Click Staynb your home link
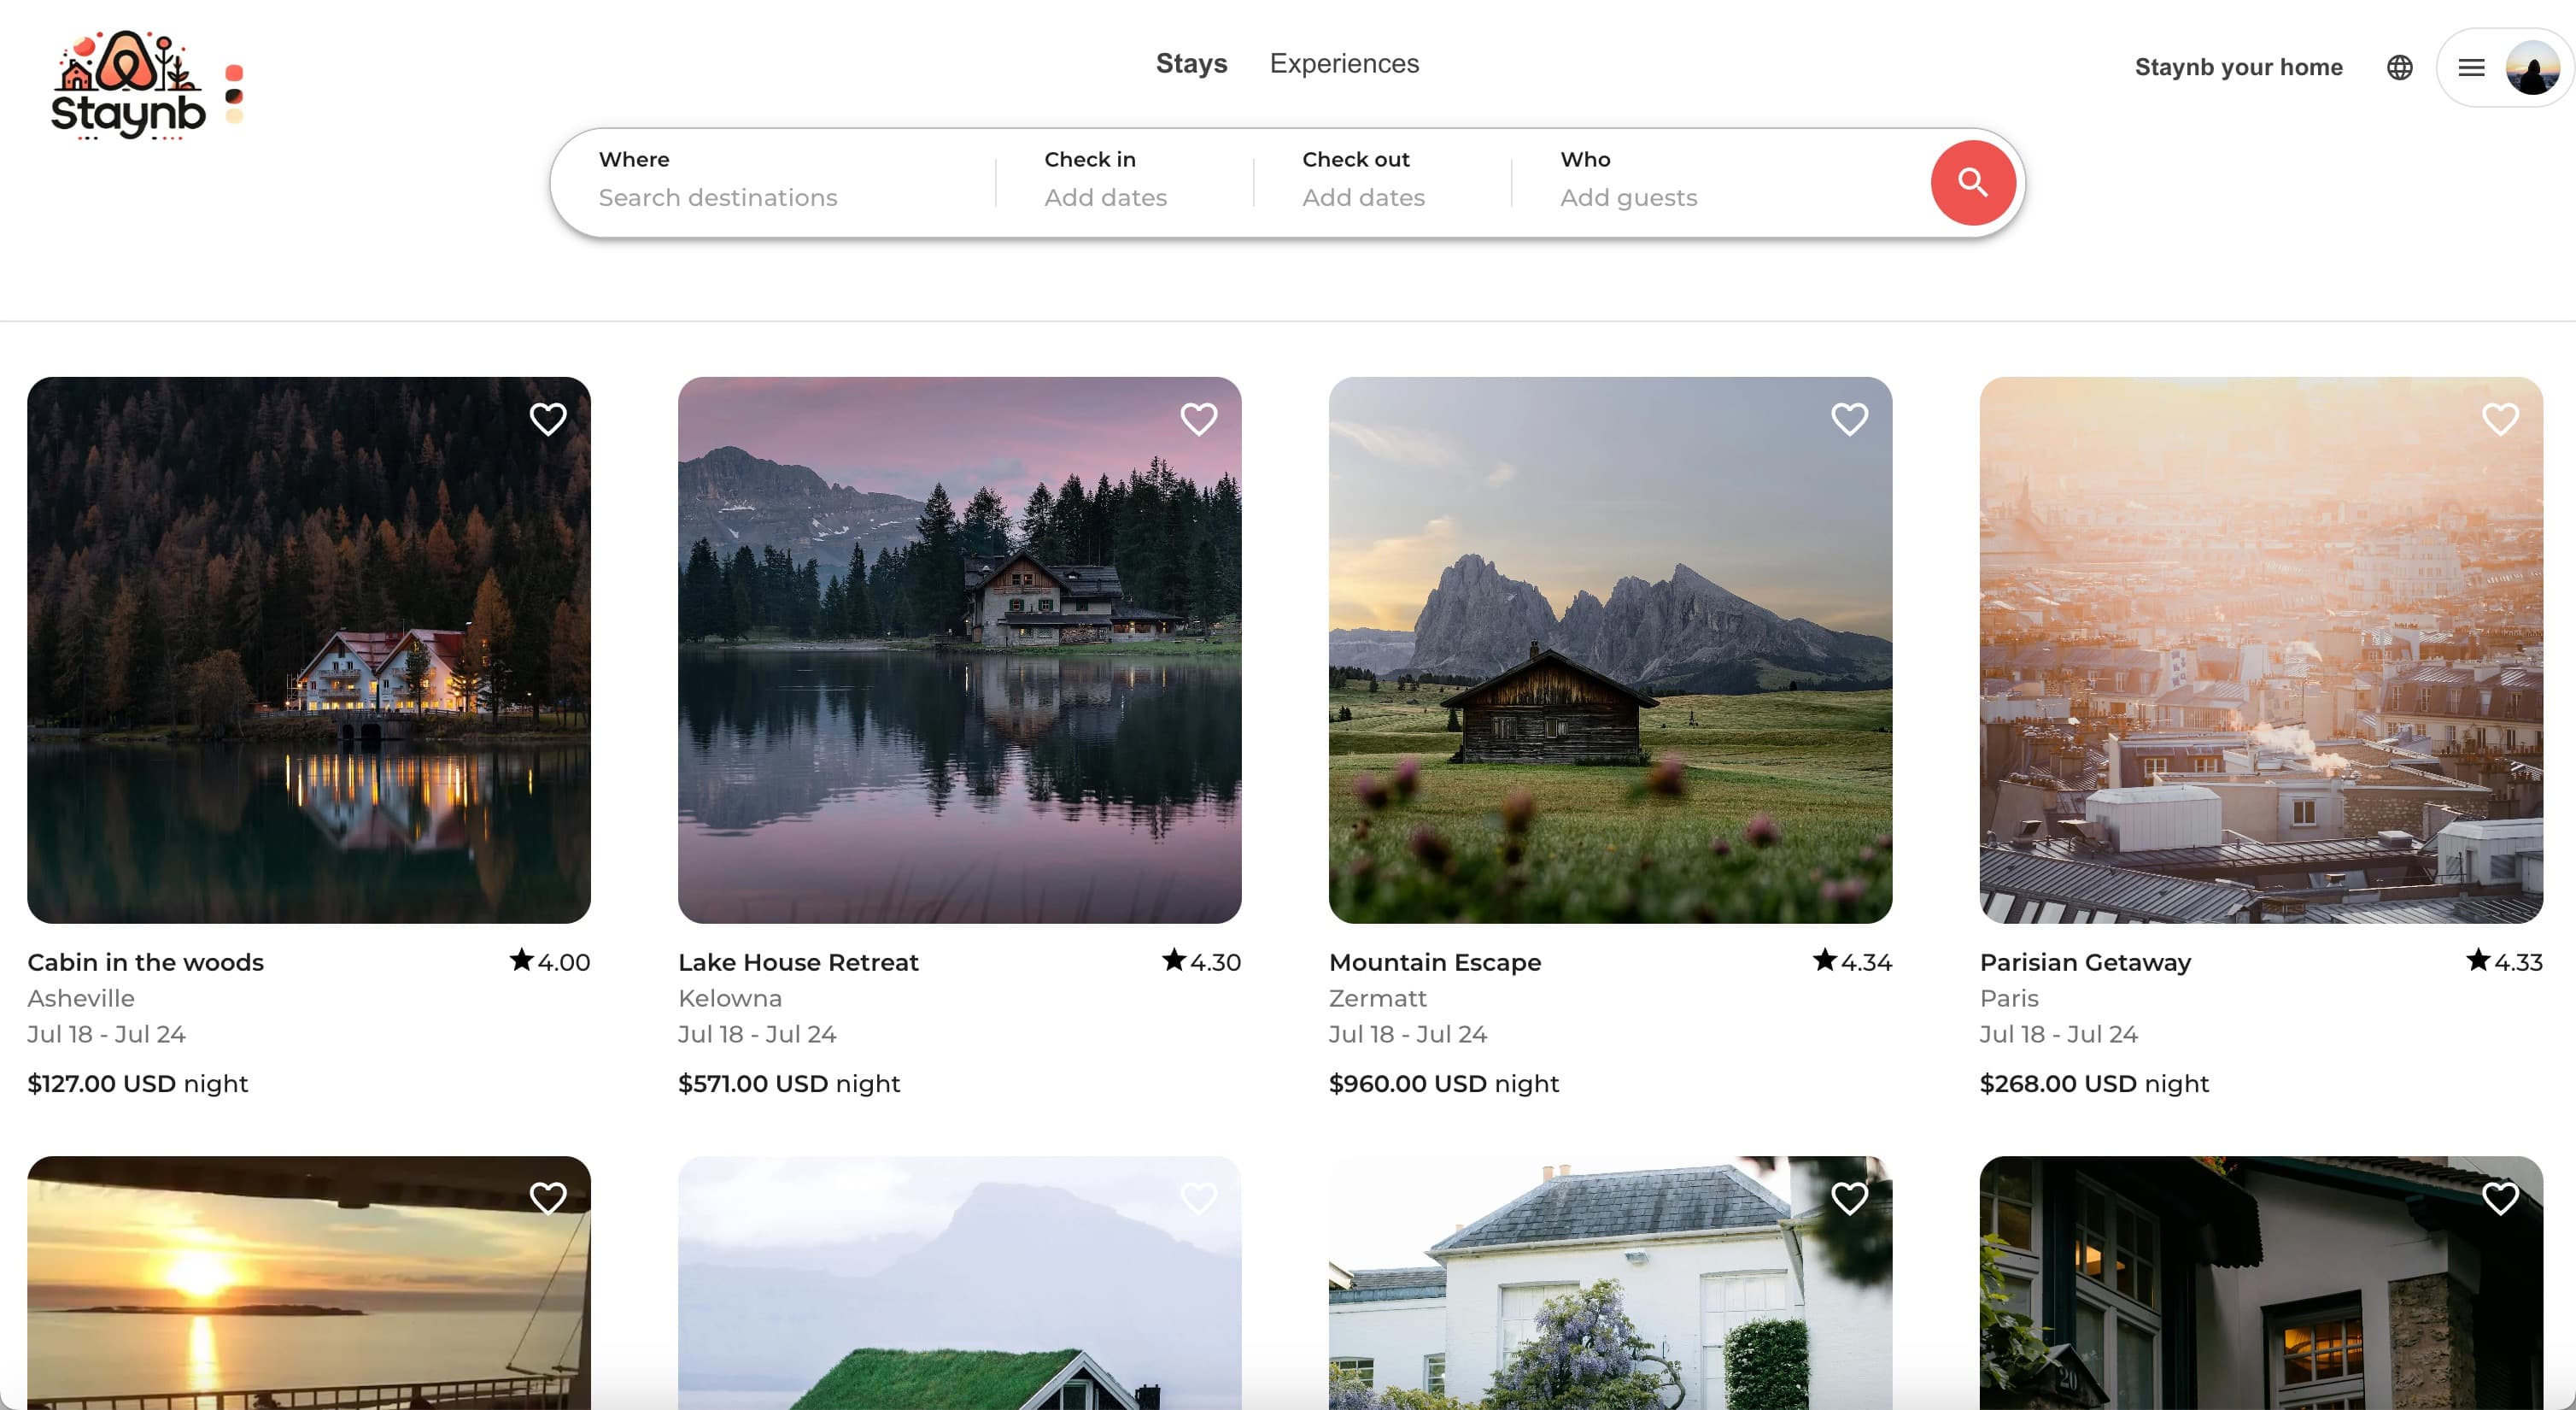2576x1410 pixels. pyautogui.click(x=2238, y=67)
